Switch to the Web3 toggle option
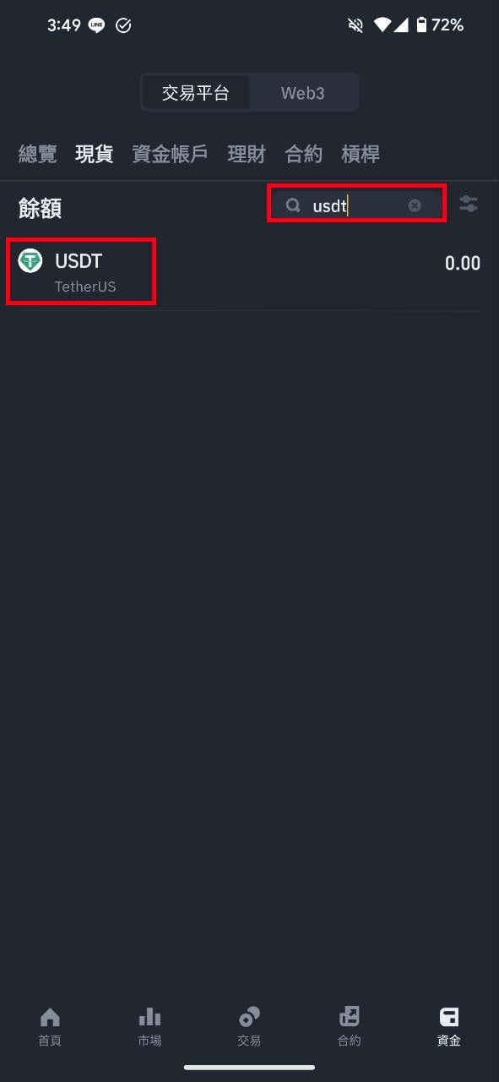Screen dimensions: 499x1082 coord(303,93)
